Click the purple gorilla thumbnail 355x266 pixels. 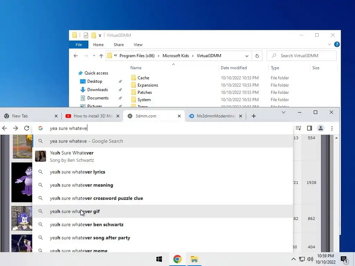[x=22, y=182]
